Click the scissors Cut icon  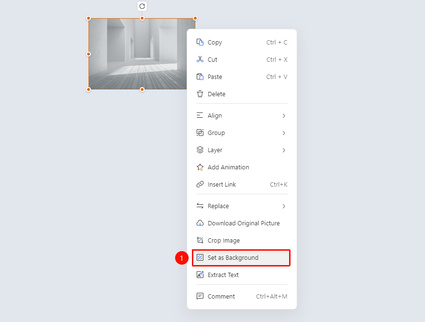tap(200, 59)
